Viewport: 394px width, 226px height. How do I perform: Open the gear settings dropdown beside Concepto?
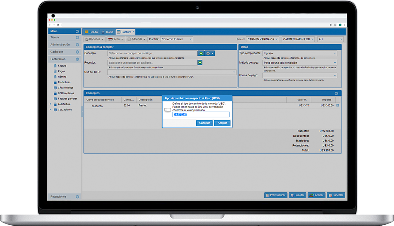210,53
